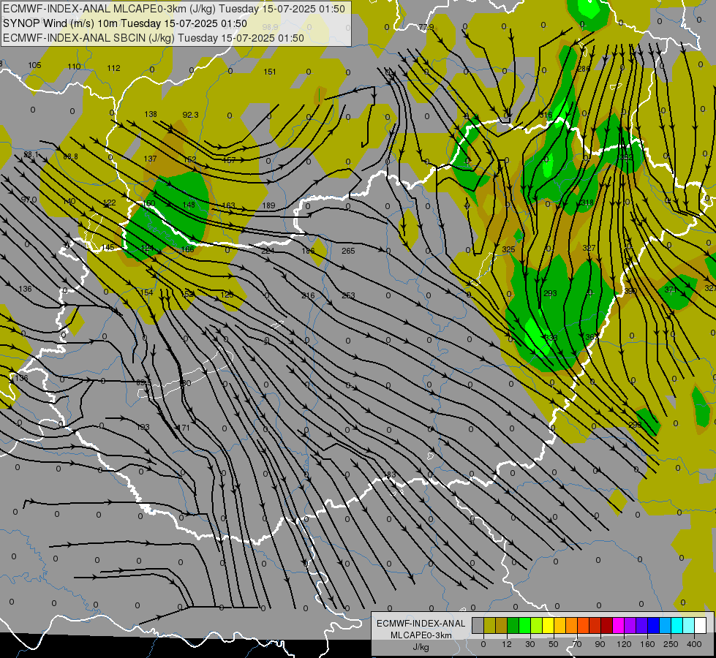Click the dark green legend swatch
Image resolution: width=716 pixels, height=658 pixels.
click(513, 625)
